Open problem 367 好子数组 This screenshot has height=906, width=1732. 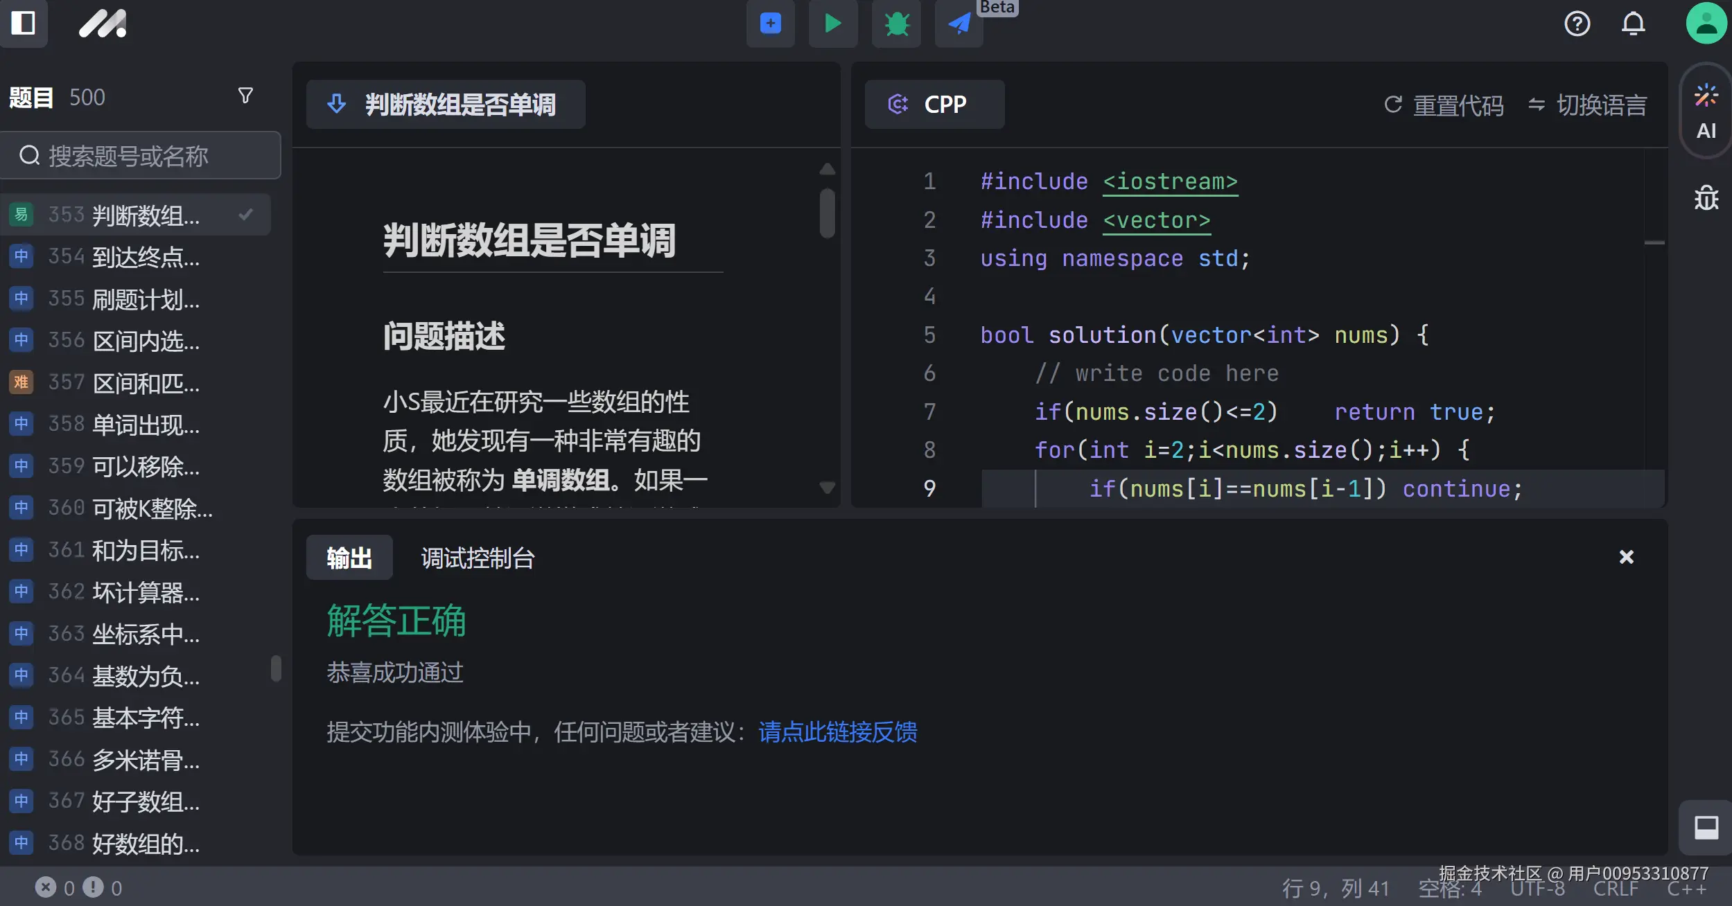[x=136, y=801]
